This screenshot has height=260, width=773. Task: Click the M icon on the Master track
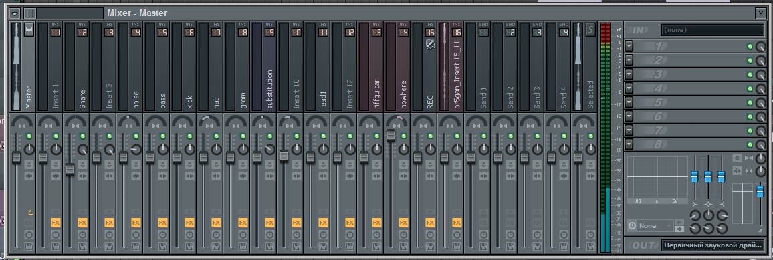(29, 29)
